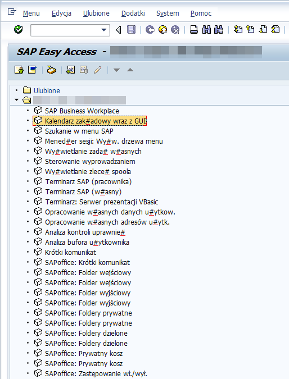Click the Change Favorites pencil icon
Viewport: 289px width, 379px height.
[x=97, y=70]
